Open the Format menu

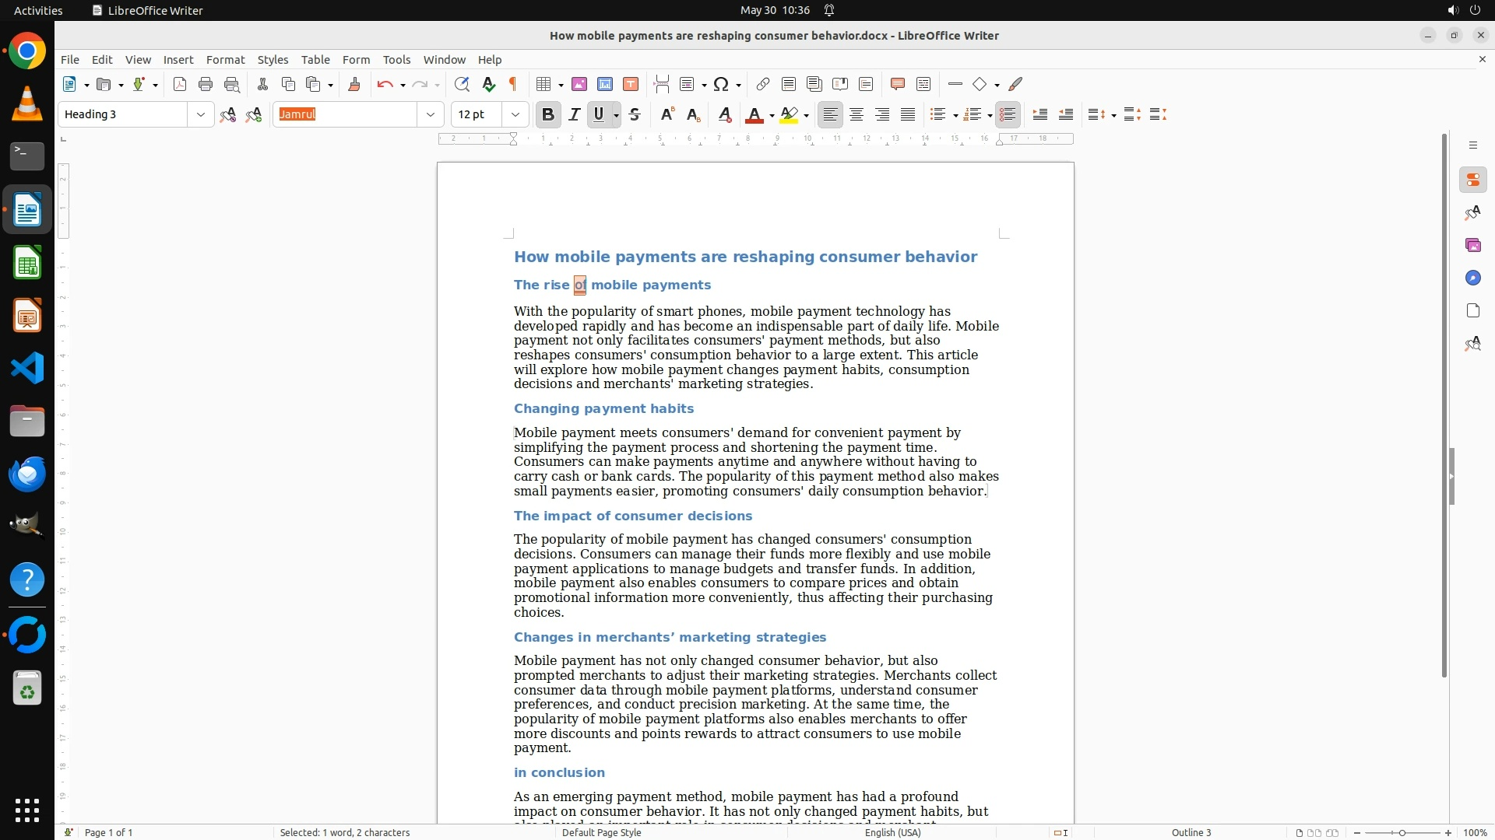pos(225,59)
